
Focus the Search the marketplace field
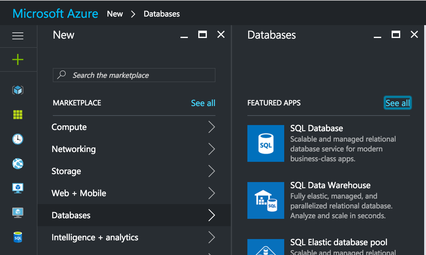click(x=134, y=75)
